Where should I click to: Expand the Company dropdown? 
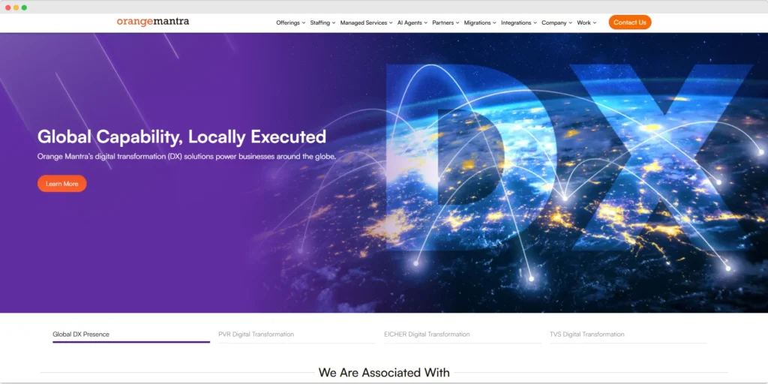[x=557, y=22]
